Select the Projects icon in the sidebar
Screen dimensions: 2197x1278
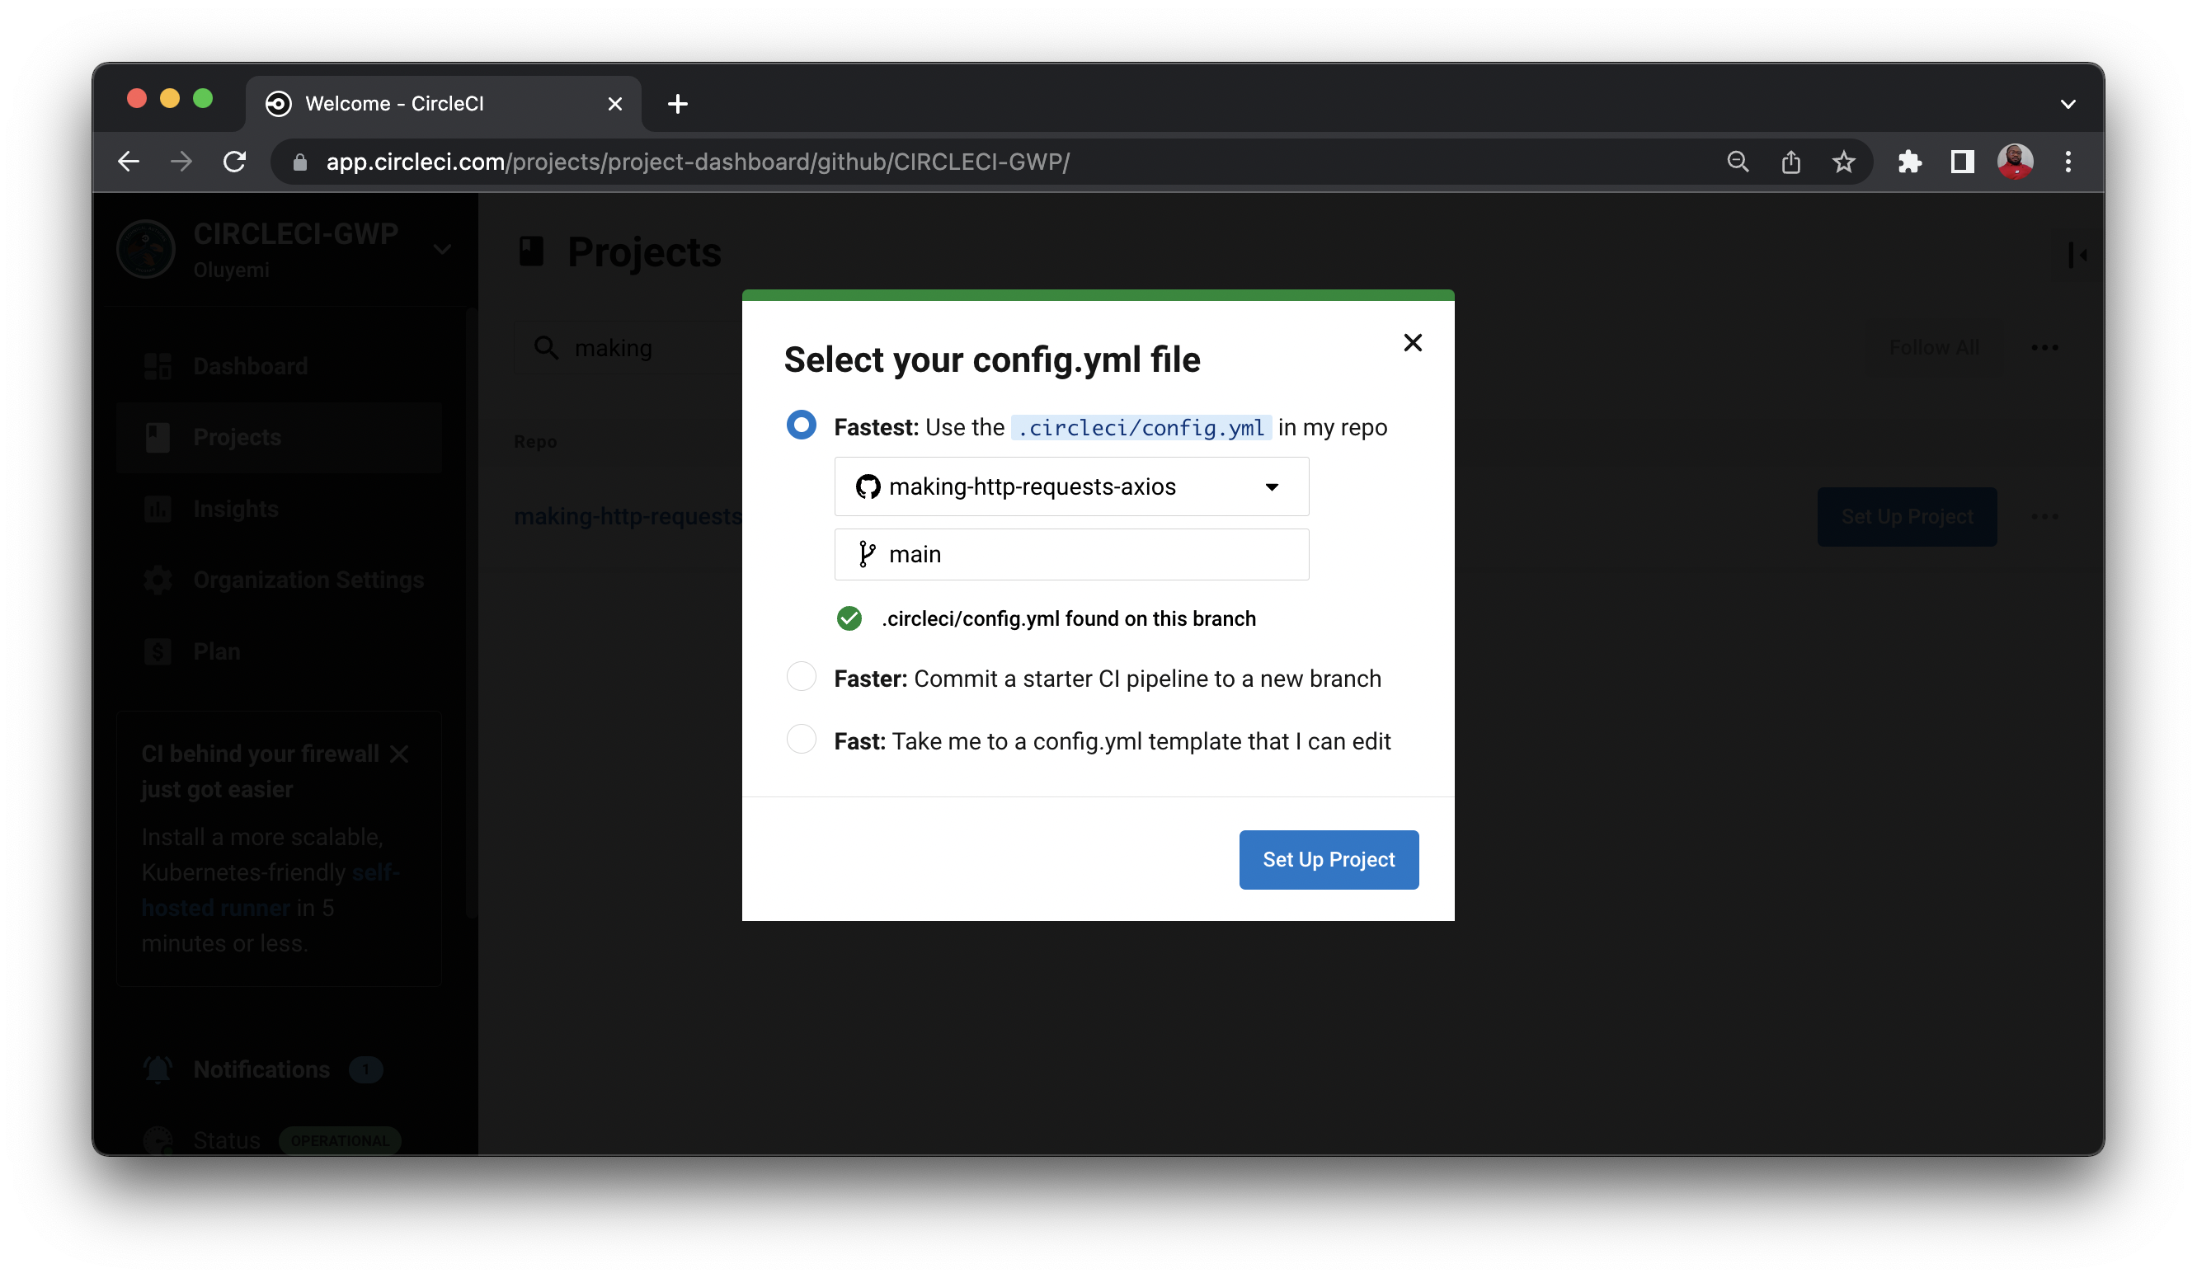click(x=158, y=437)
